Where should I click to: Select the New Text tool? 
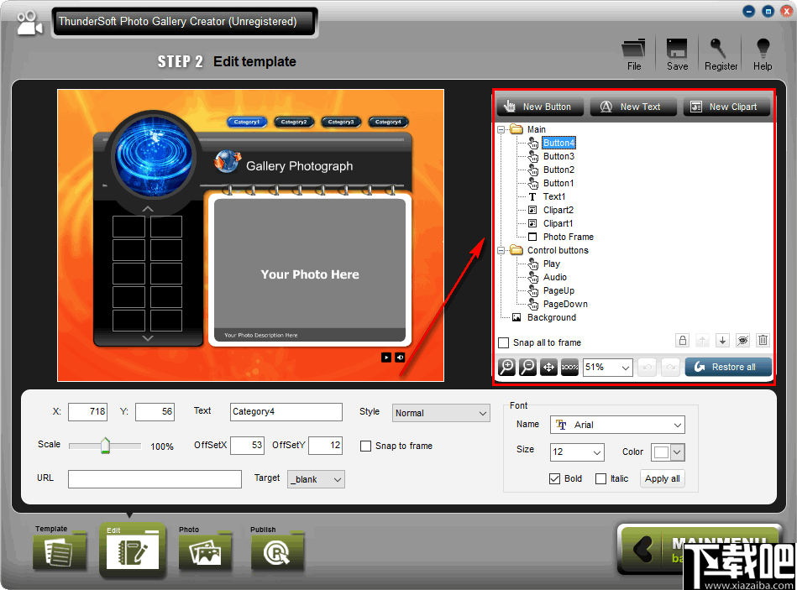632,106
